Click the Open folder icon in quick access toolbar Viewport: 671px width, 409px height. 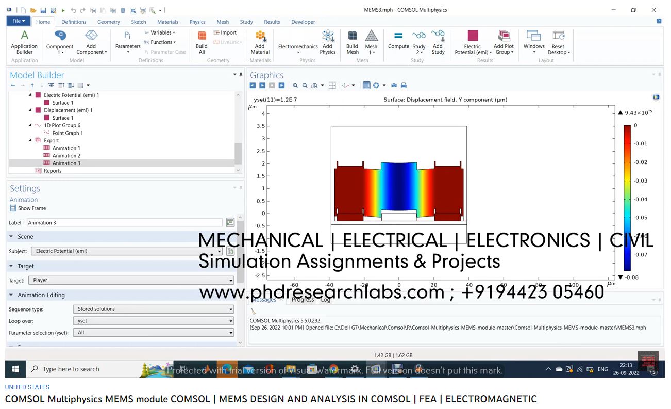click(x=33, y=10)
